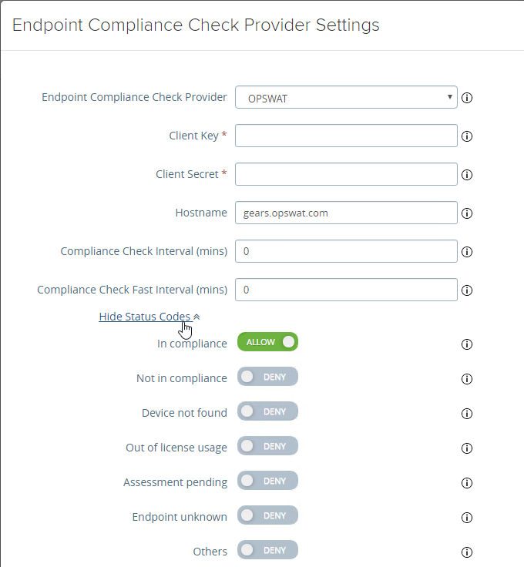Click the Client Key input field
524x567 pixels.
[346, 136]
